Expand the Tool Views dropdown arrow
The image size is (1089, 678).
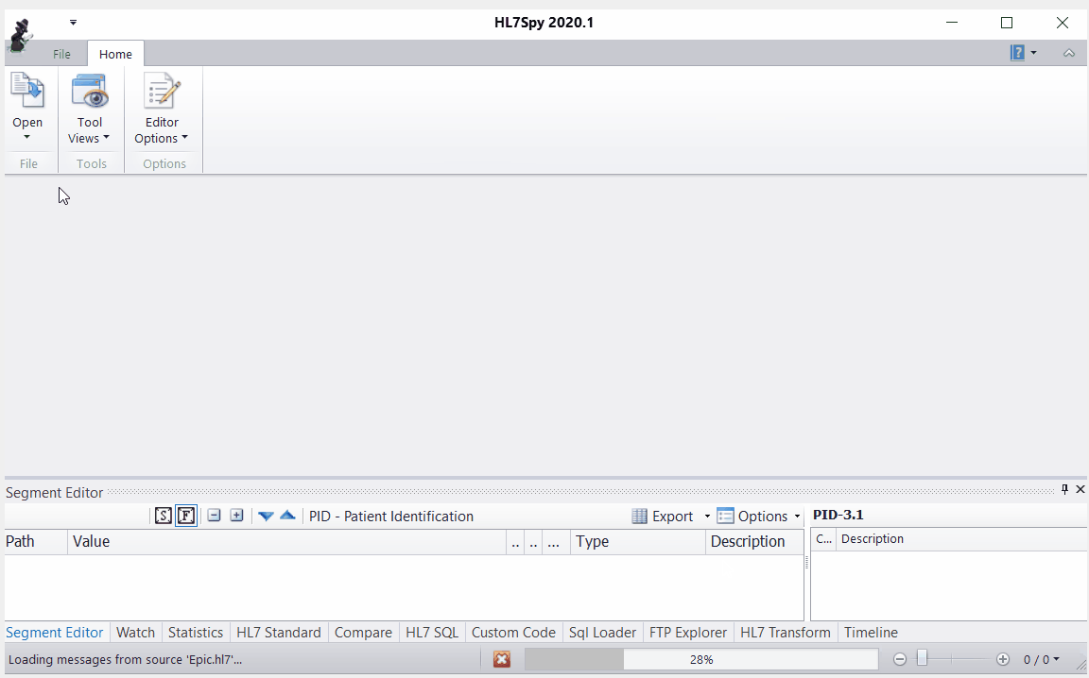[106, 138]
